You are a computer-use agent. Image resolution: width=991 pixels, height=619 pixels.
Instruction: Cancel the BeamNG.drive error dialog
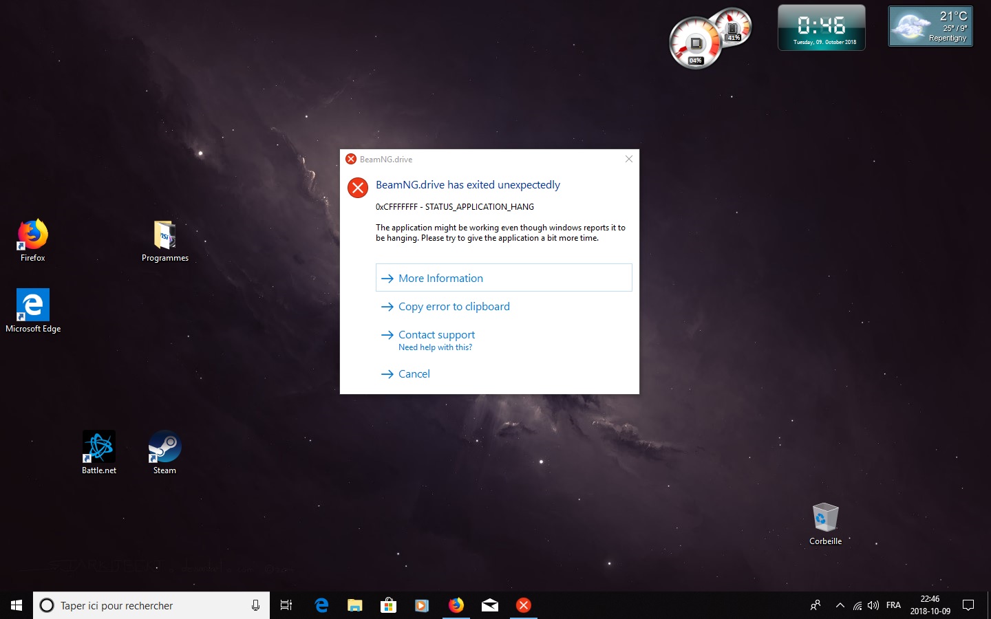pos(414,374)
